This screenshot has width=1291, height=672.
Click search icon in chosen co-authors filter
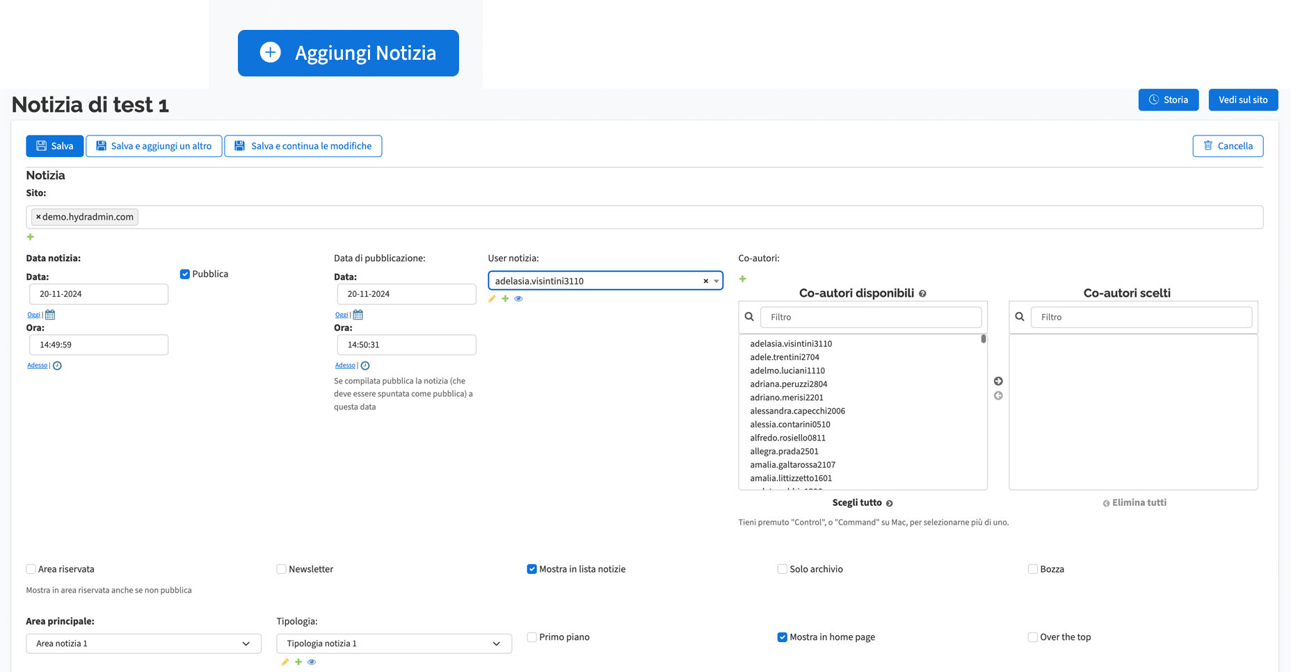[1020, 317]
